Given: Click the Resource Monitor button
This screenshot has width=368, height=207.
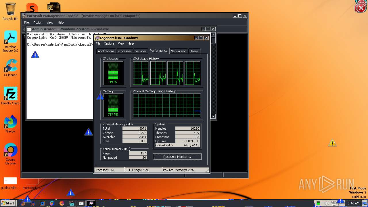Looking at the screenshot, I should pyautogui.click(x=177, y=157).
